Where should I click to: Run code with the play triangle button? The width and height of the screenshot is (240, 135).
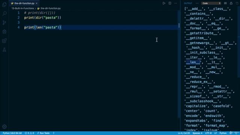(164, 3)
